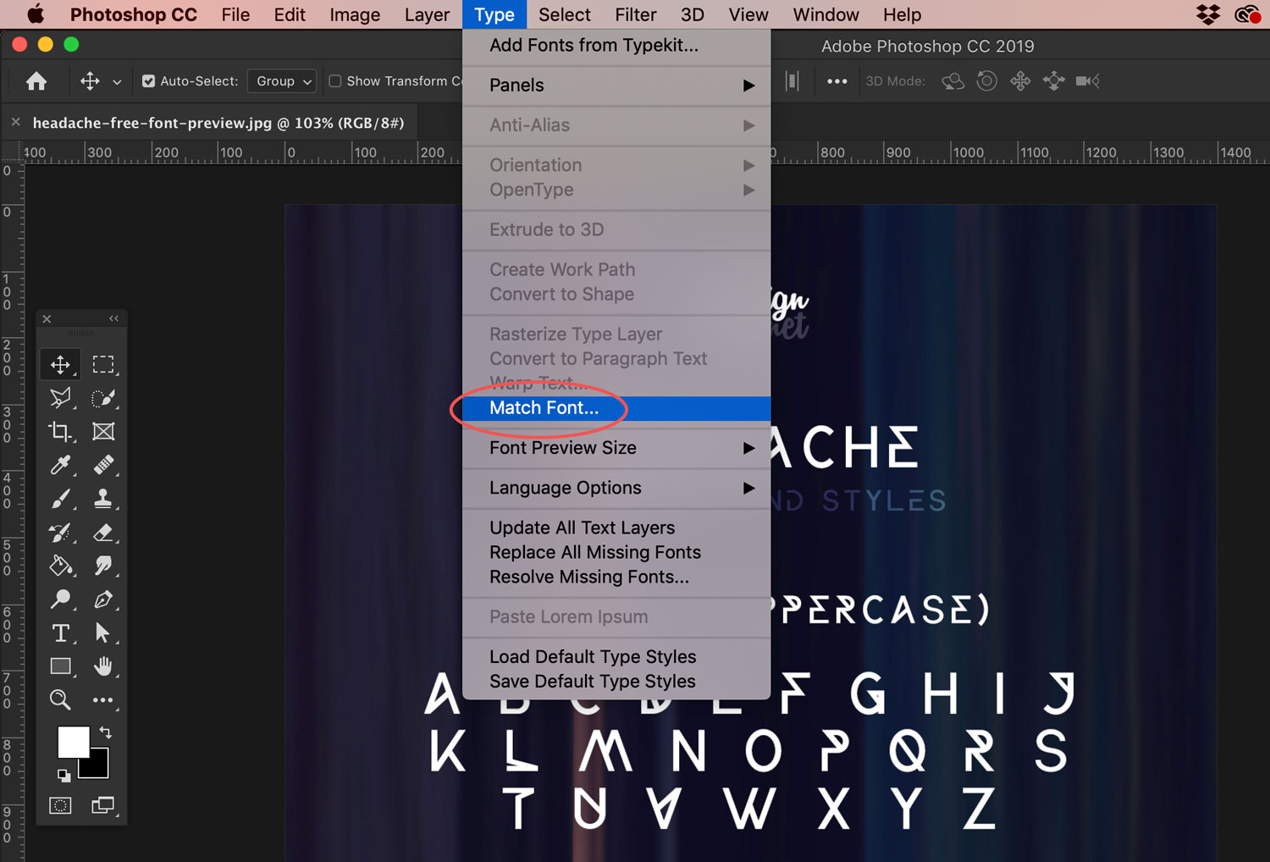Screen dimensions: 1270x862
Task: Enable Show Transform Controls
Action: pyautogui.click(x=335, y=80)
